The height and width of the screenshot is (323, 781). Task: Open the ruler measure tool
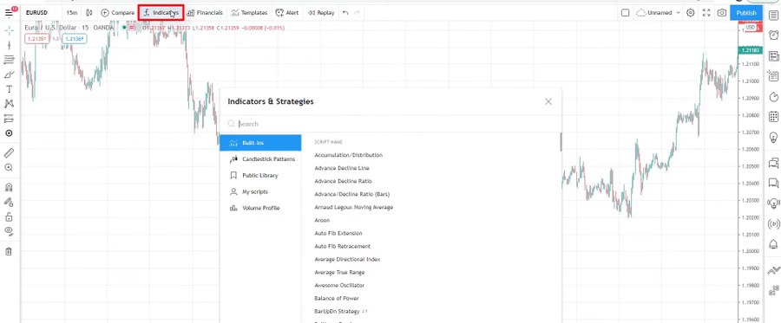(9, 153)
